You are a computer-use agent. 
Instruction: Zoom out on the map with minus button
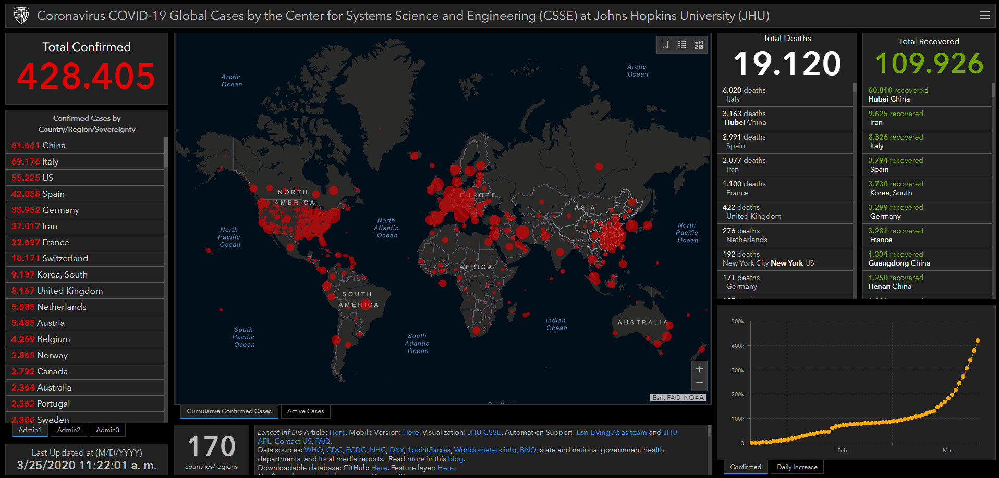[x=699, y=383]
